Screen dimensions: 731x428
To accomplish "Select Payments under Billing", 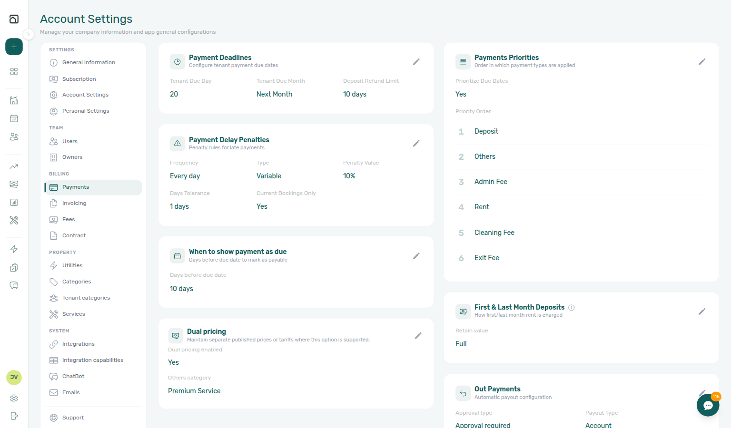I will [x=93, y=187].
